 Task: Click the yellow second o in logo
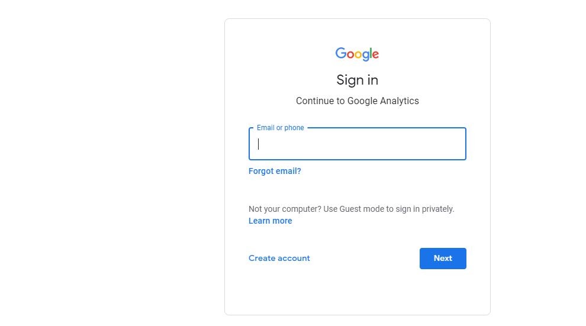357,55
